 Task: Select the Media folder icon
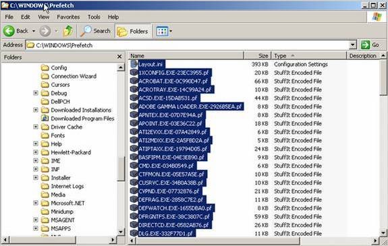[x=45, y=195]
